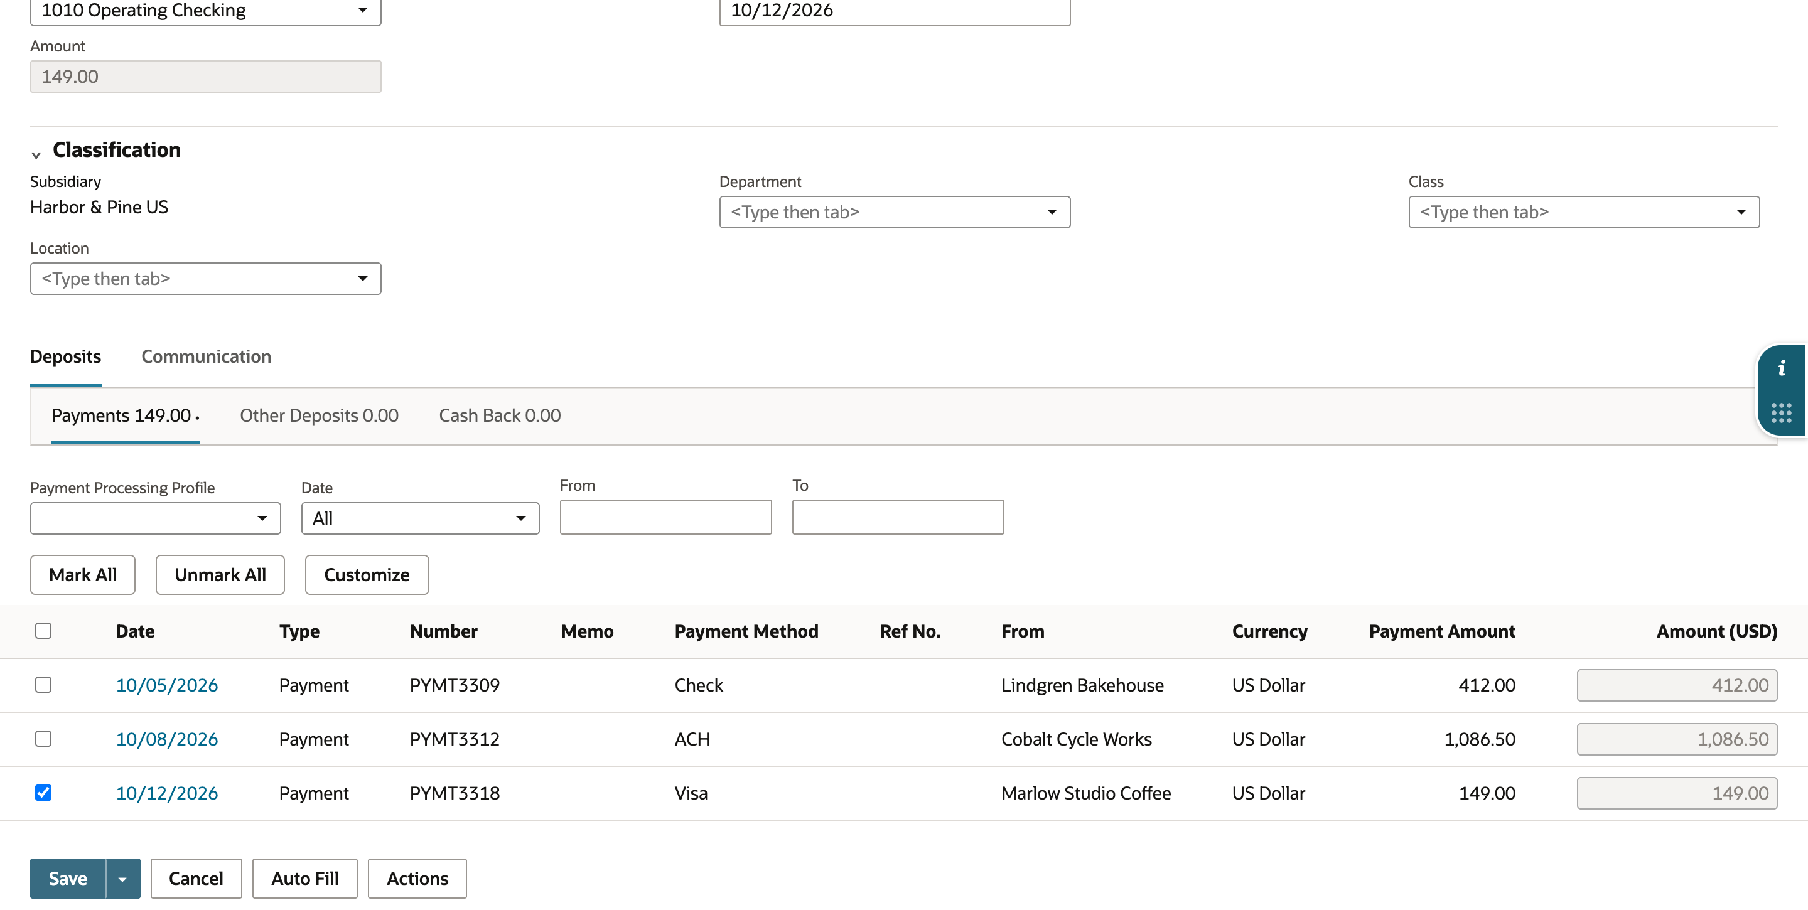Click the Harbor & Pine US subsidiary text
This screenshot has height=910, width=1808.
click(99, 207)
